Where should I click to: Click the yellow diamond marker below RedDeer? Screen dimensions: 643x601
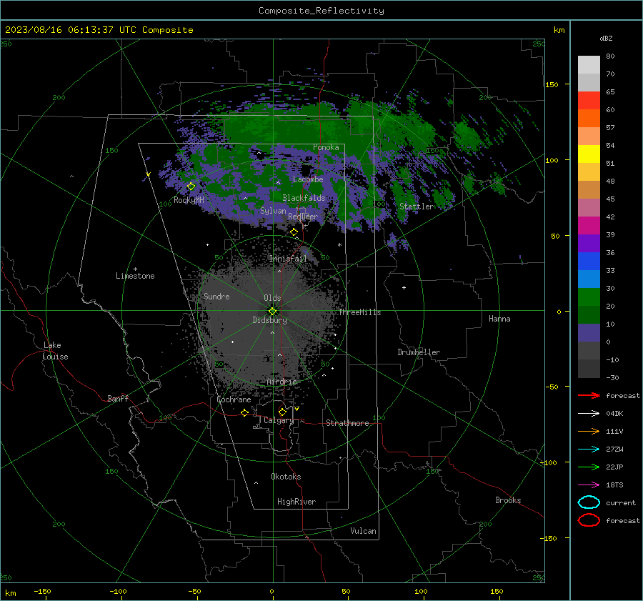point(294,232)
